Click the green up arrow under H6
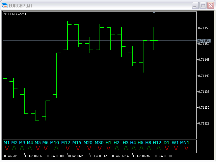Screen dimensions: 216x162 tap(141, 148)
